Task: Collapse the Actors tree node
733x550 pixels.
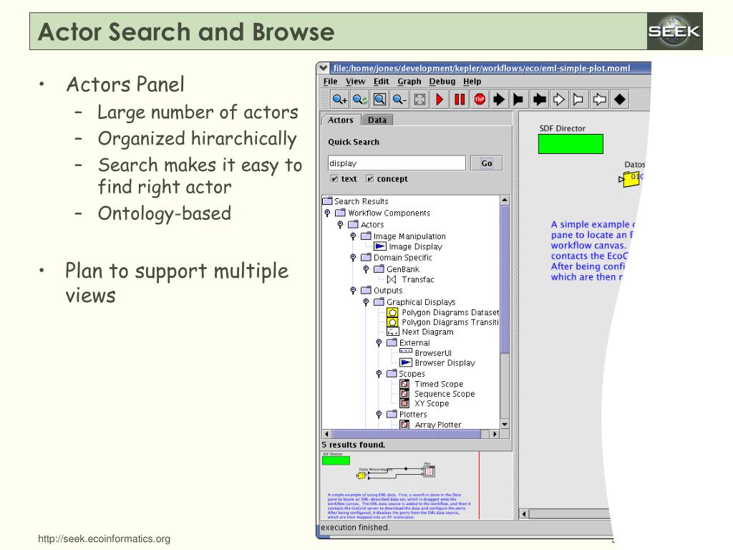Action: tap(340, 225)
